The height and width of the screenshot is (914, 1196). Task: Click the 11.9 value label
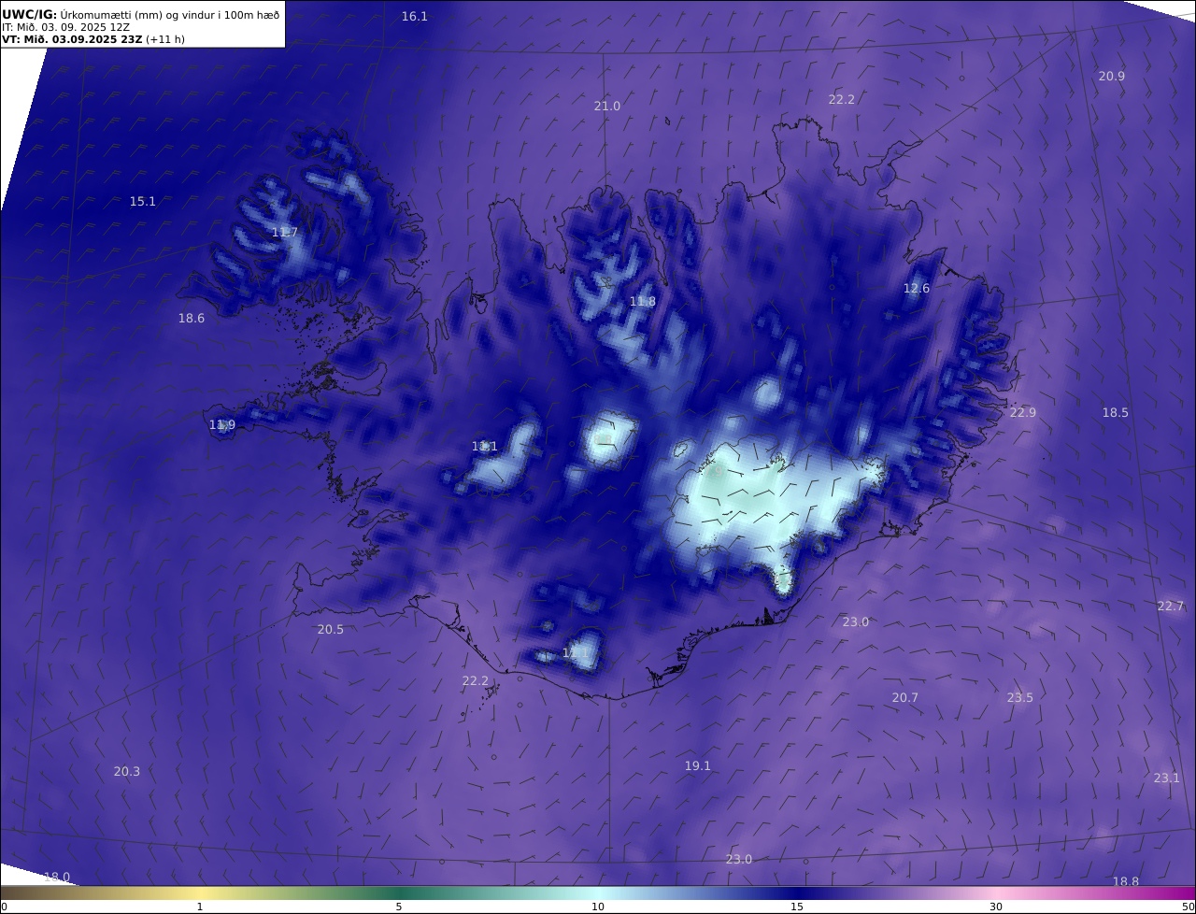click(x=222, y=425)
